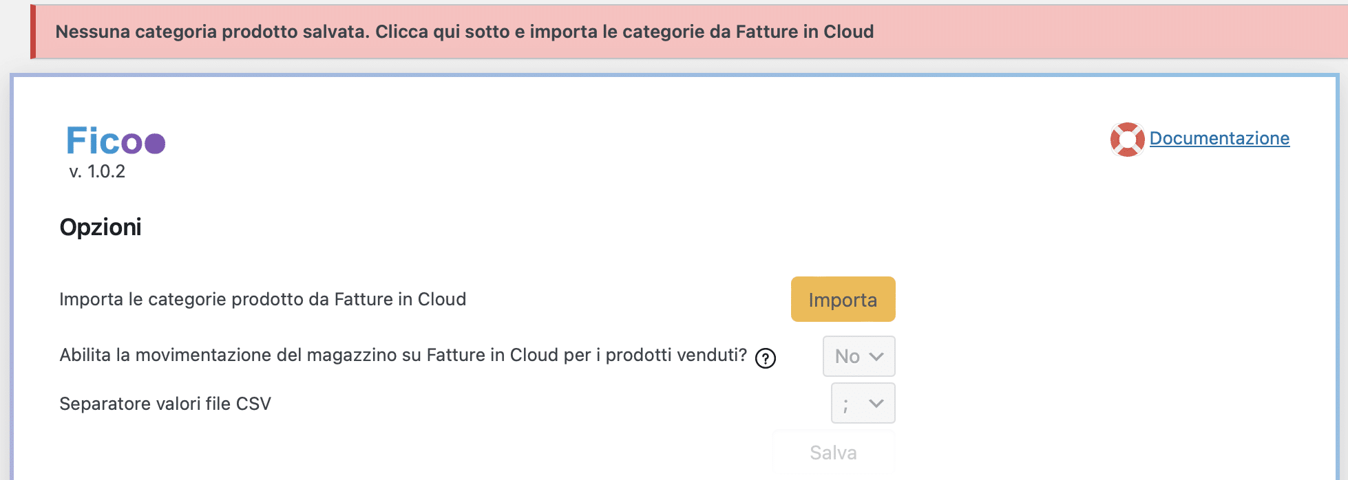Click the dark red left edge of the notice
The width and height of the screenshot is (1348, 480).
point(32,32)
